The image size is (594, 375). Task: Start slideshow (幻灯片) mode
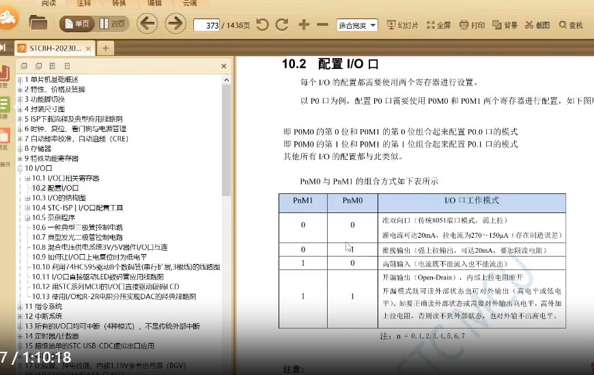[402, 25]
